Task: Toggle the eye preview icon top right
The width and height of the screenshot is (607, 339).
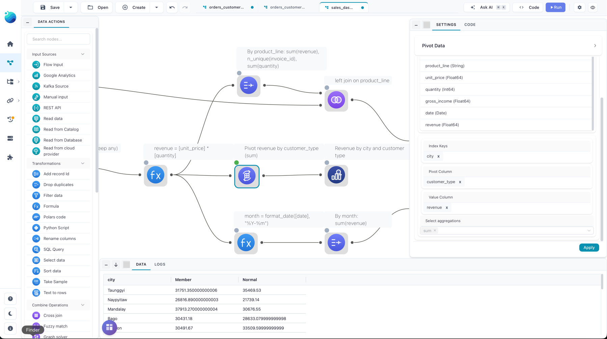Action: pos(593,7)
